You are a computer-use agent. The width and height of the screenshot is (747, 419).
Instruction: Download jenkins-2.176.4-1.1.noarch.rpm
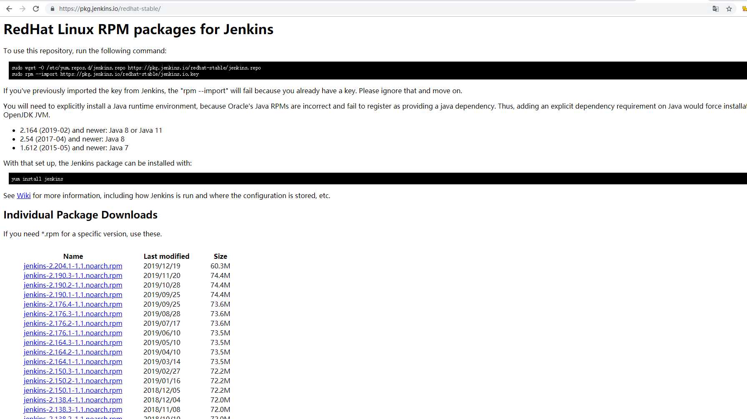pyautogui.click(x=73, y=304)
